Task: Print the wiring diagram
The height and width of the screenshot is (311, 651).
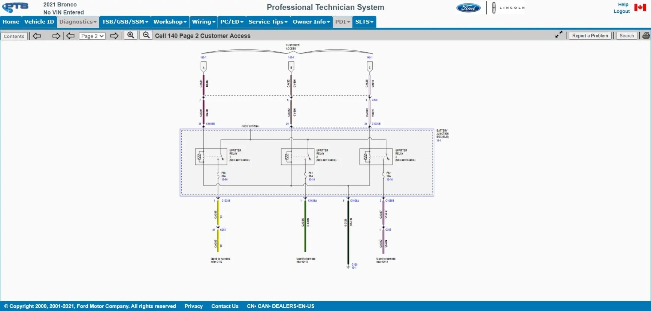Action: coord(646,36)
